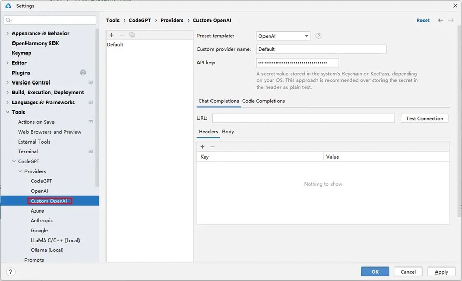The image size is (462, 281).
Task: Click the help question mark at bottom left
Action: click(11, 272)
